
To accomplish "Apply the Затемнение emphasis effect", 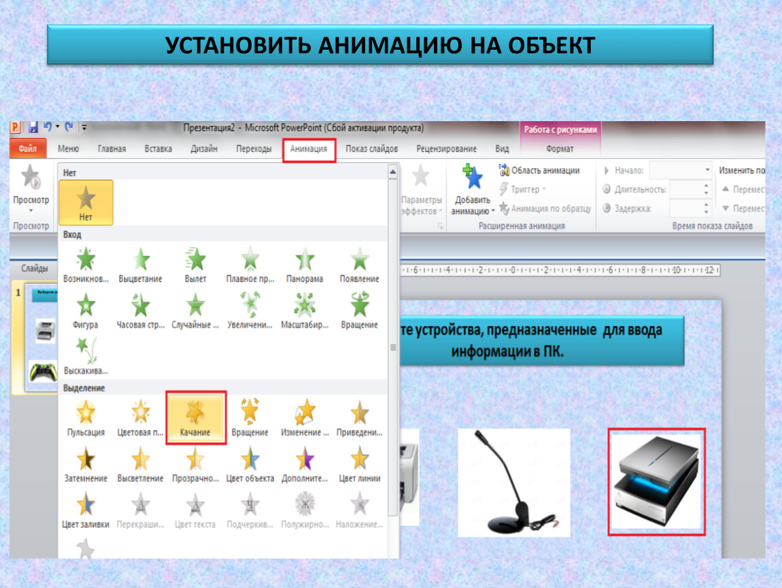I will tap(86, 463).
